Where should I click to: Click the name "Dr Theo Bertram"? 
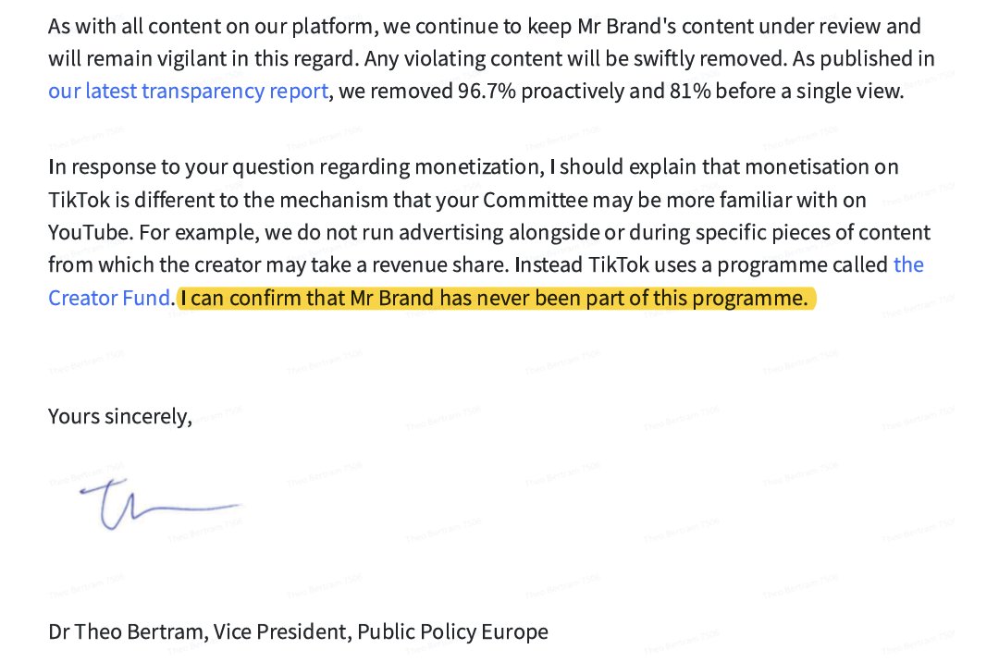pos(129,632)
